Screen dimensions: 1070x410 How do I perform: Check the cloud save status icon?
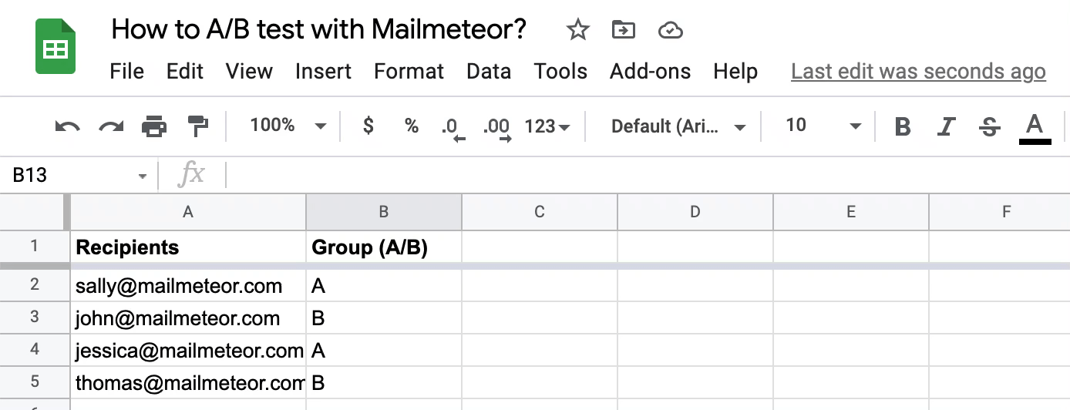(x=671, y=30)
